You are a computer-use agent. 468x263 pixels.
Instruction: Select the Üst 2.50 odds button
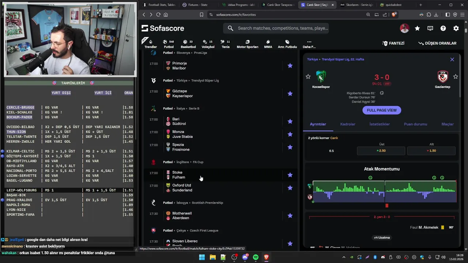[381, 151]
